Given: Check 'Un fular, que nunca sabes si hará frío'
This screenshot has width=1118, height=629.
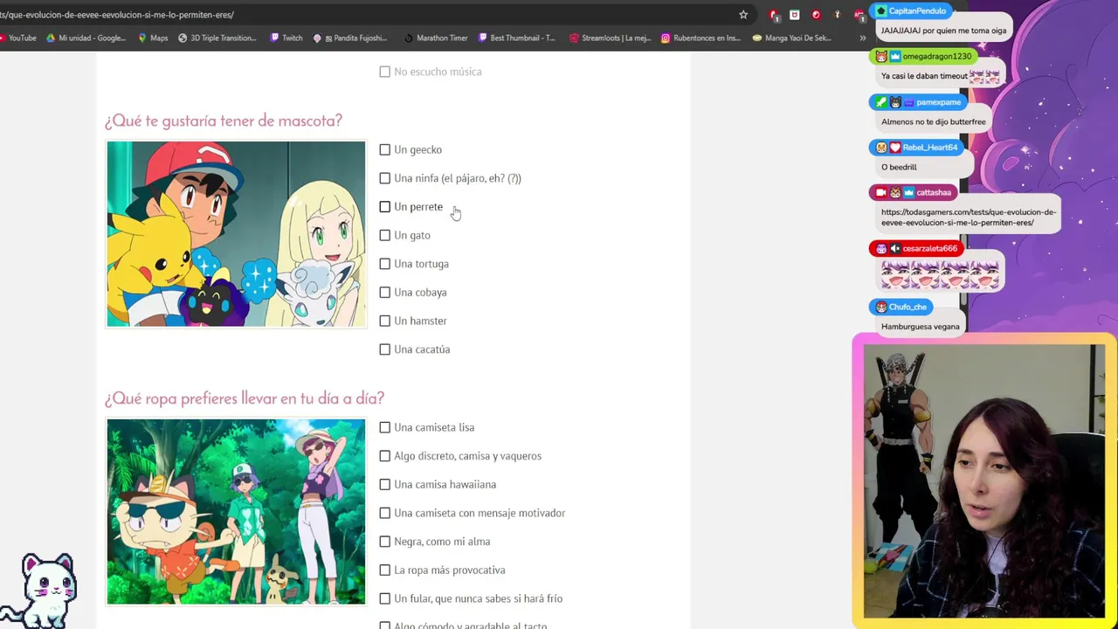Looking at the screenshot, I should coord(384,598).
